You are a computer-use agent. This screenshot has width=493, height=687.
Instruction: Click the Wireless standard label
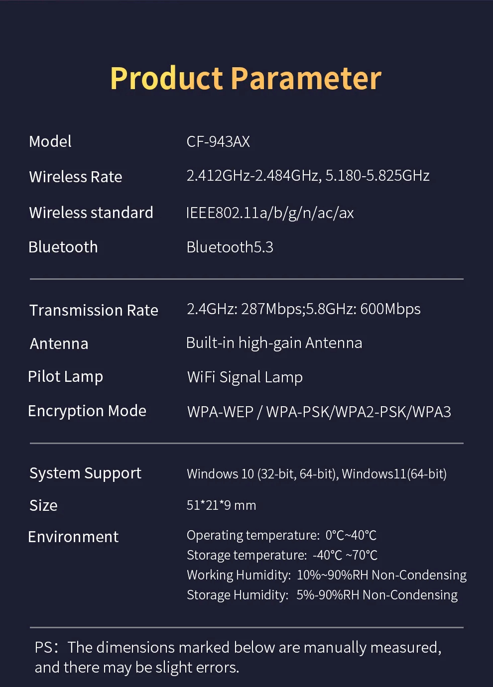[91, 213]
